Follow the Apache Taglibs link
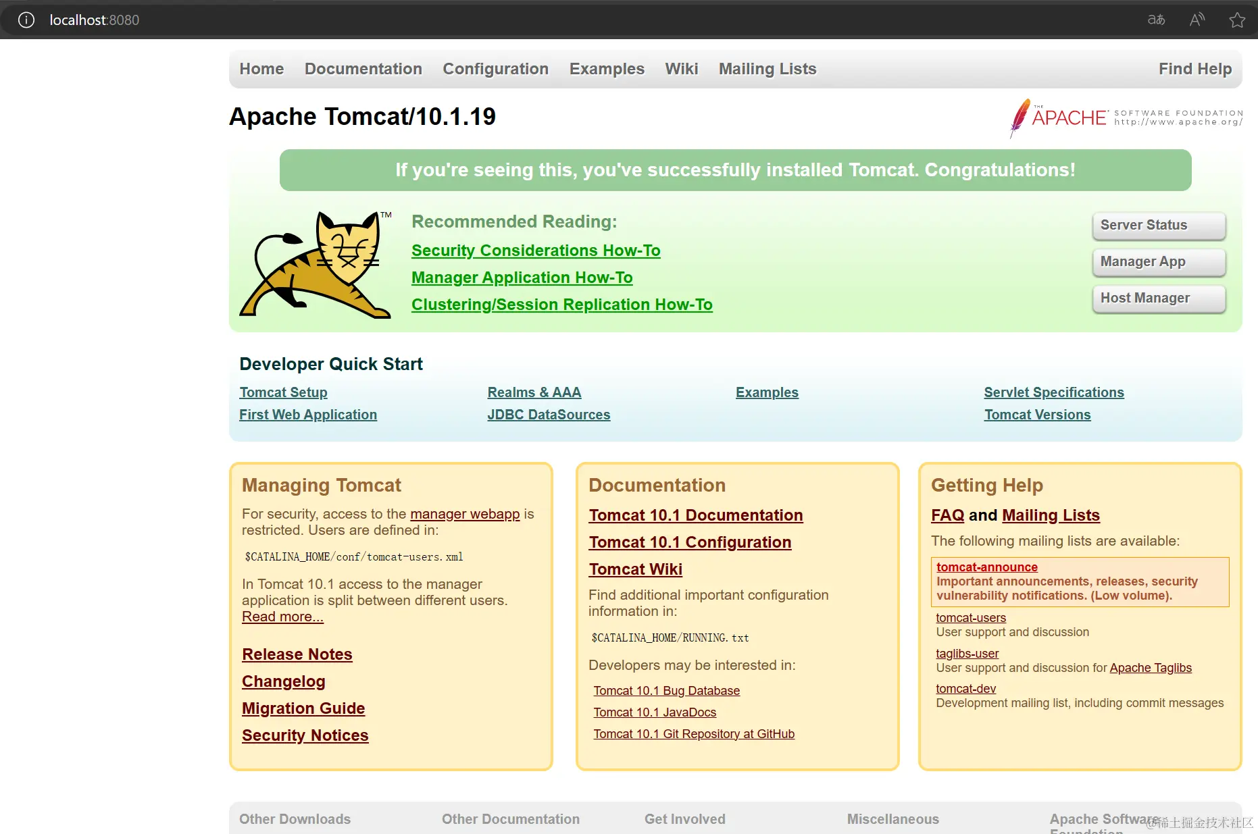 click(x=1151, y=668)
